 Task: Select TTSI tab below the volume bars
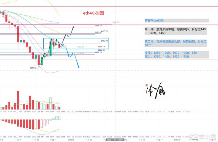click(x=130, y=112)
